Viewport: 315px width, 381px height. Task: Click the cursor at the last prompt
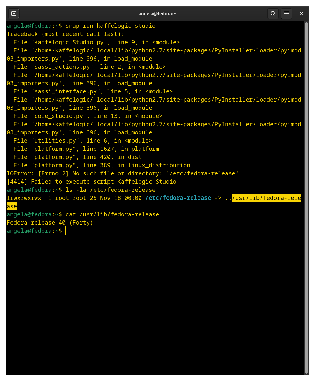point(67,231)
